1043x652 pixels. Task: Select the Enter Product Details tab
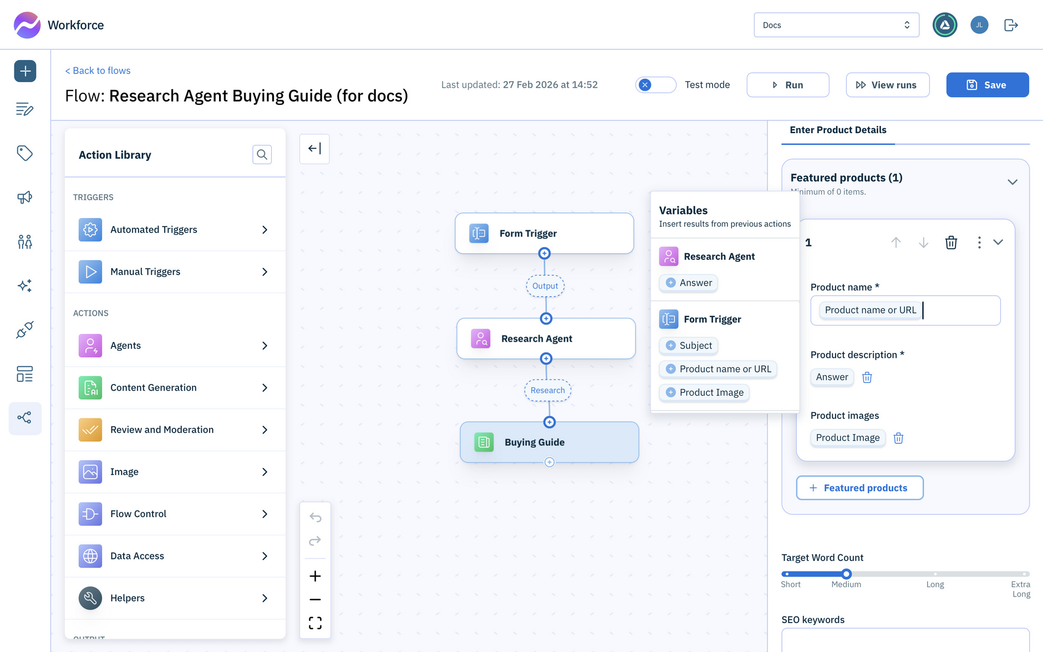[837, 130]
